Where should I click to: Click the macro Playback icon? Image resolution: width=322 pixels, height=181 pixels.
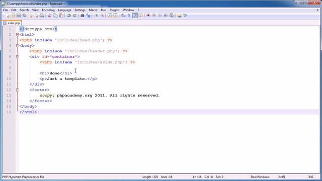point(160,16)
